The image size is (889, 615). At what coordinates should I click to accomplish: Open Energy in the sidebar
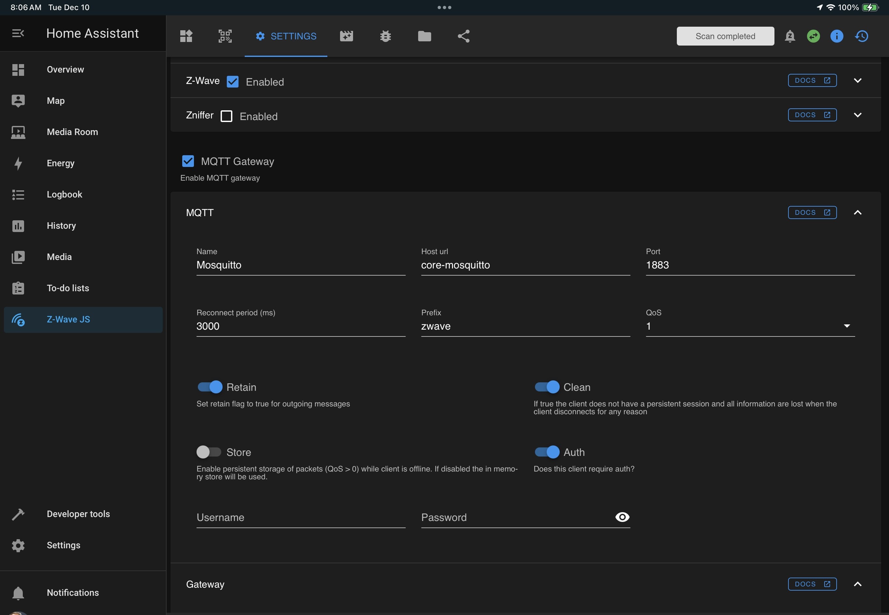(x=61, y=163)
